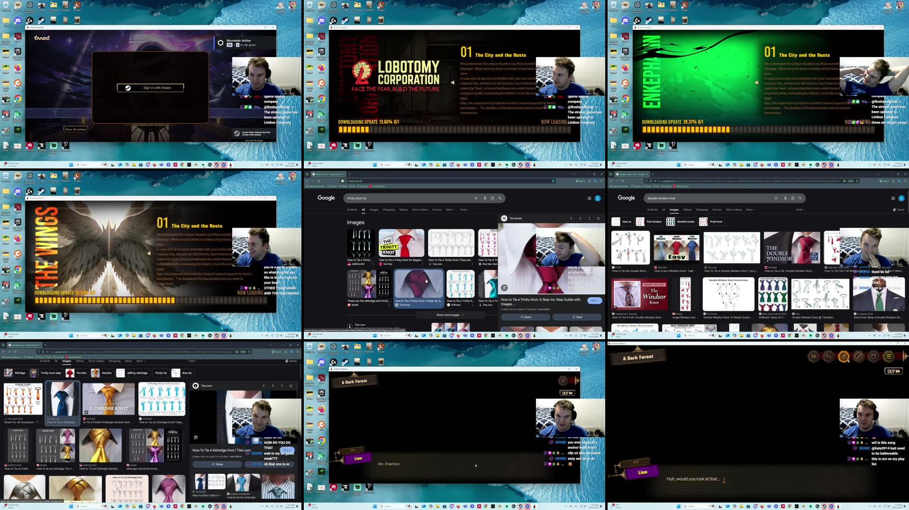Go to next image in Ties.com preview panel
The image size is (909, 510).
(272, 386)
